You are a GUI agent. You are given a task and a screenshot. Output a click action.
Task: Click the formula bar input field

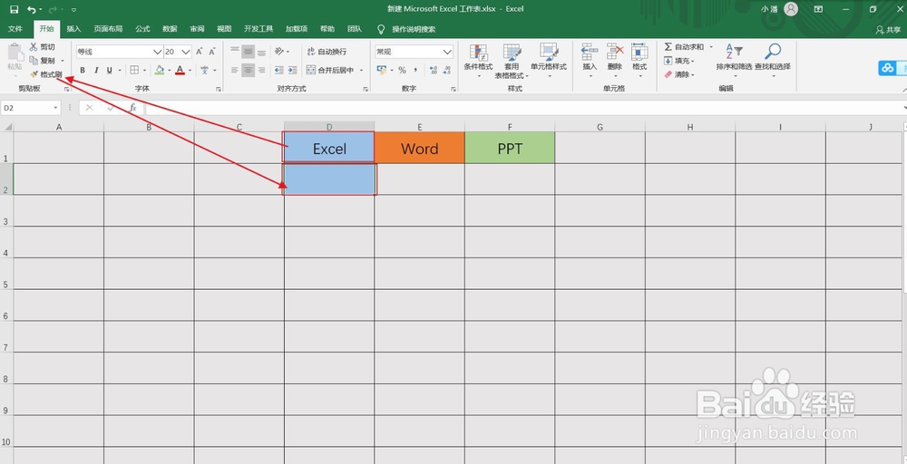click(x=523, y=108)
